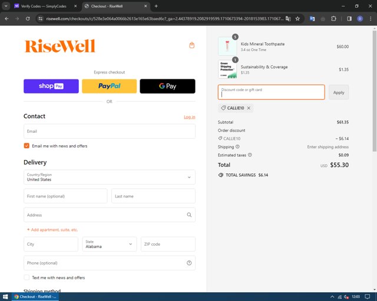Screen dimensions: 377x301
Task: Click the page vertical scrollbar
Action: click(375, 91)
